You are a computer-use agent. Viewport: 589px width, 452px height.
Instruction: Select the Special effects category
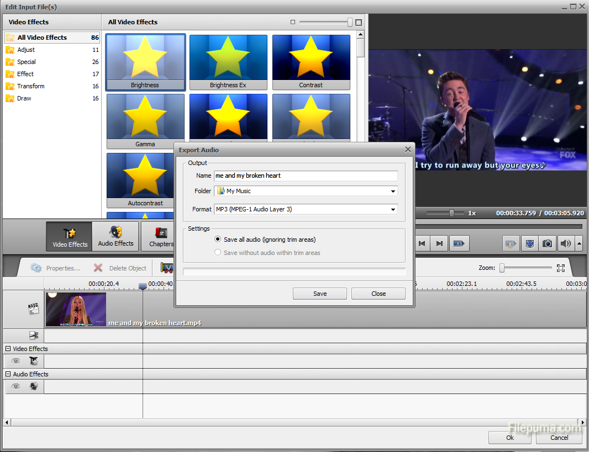(x=27, y=62)
